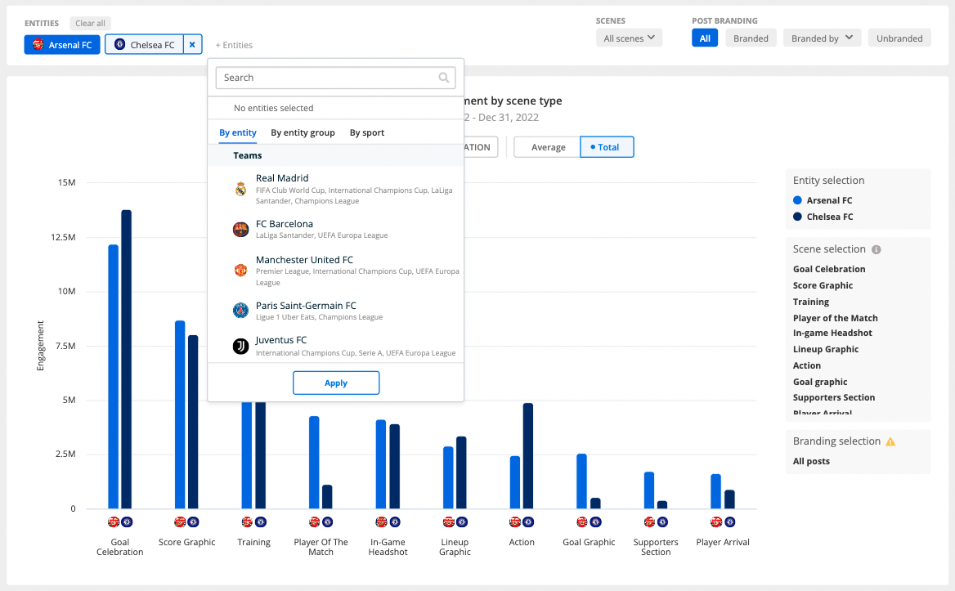Viewport: 955px width, 591px height.
Task: Open the + Entities picker
Action: click(234, 45)
